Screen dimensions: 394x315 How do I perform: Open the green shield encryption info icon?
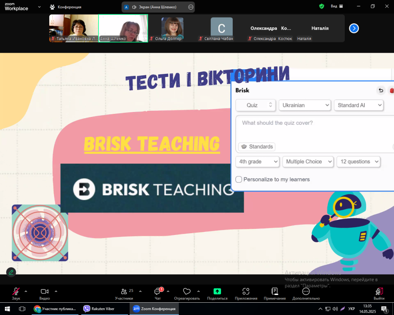(x=321, y=6)
